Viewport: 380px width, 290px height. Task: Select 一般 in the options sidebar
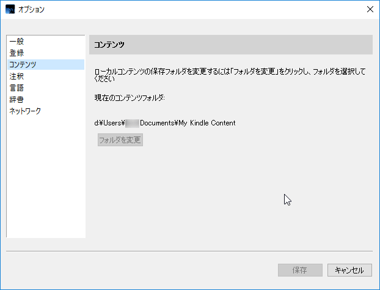[17, 42]
